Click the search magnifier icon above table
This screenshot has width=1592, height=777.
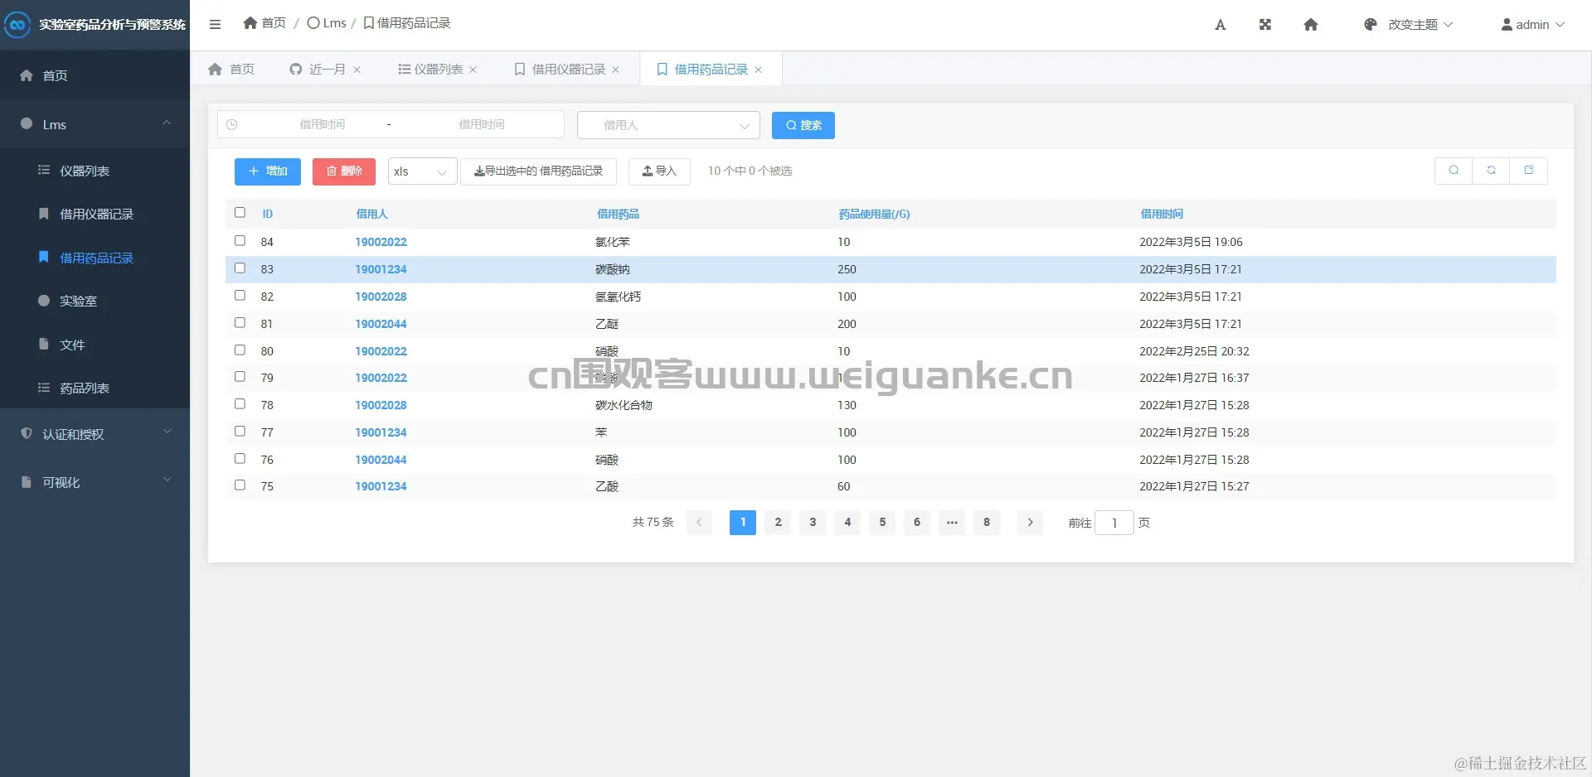point(1454,170)
